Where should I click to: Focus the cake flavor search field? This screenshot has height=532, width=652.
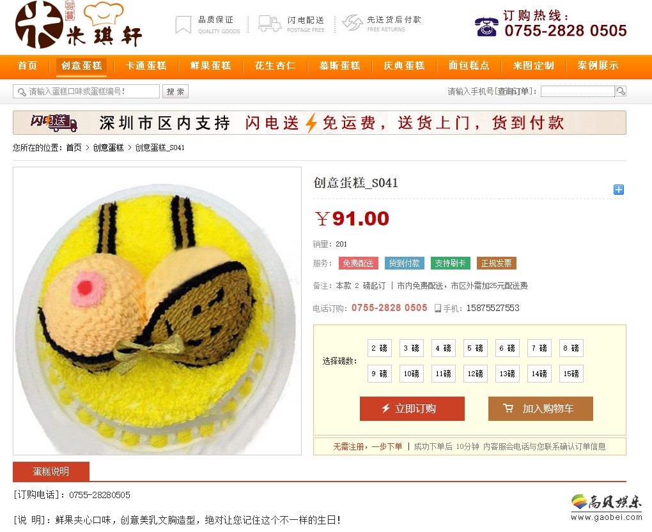tap(86, 91)
